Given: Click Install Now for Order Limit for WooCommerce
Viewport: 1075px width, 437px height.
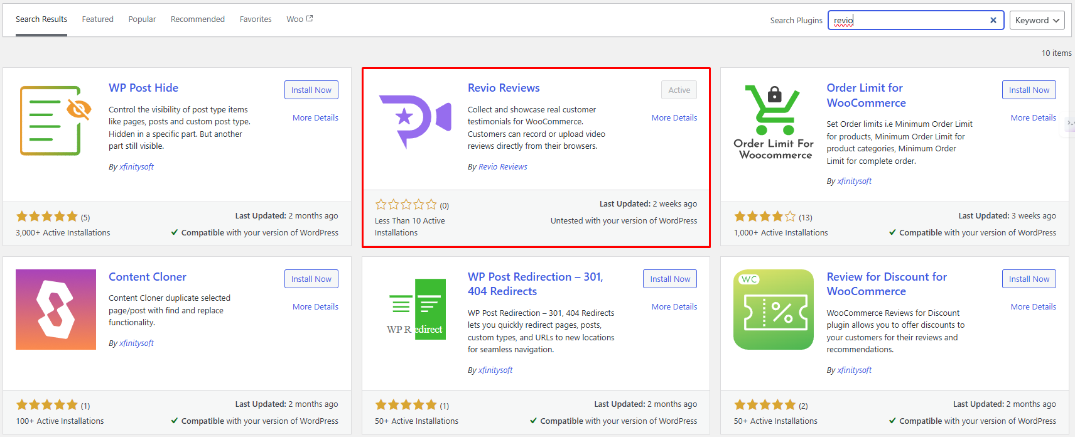Looking at the screenshot, I should (x=1029, y=90).
